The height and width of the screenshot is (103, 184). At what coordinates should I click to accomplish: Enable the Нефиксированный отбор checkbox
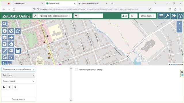[x=76, y=70]
